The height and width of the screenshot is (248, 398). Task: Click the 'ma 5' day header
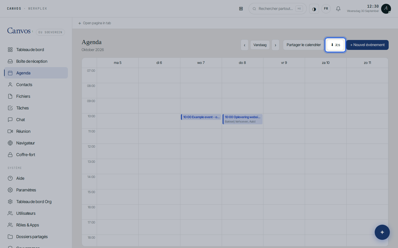(x=118, y=63)
